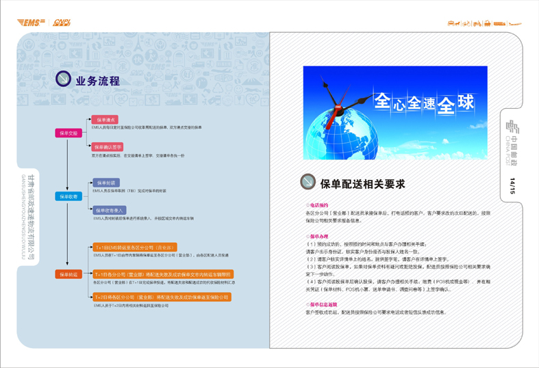This screenshot has width=539, height=368.
Task: Select the 保单确认签字 step box
Action: tap(108, 147)
